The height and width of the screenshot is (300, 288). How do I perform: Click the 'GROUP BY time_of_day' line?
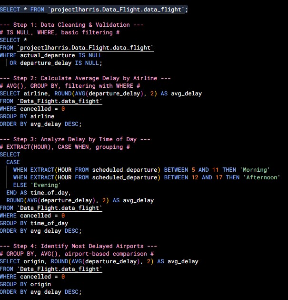34,223
